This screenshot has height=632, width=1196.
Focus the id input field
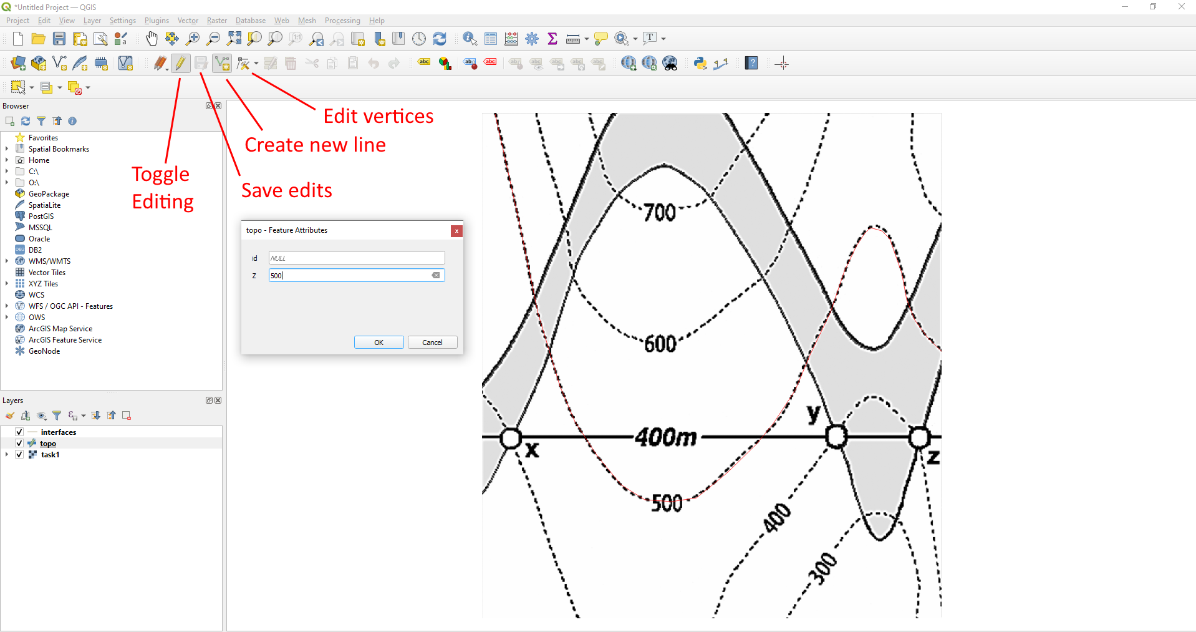tap(357, 258)
